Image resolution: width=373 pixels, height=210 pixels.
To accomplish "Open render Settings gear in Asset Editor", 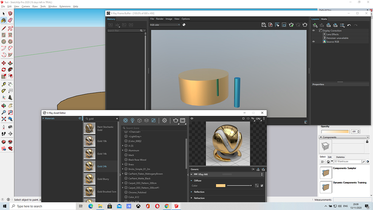I will (164, 120).
